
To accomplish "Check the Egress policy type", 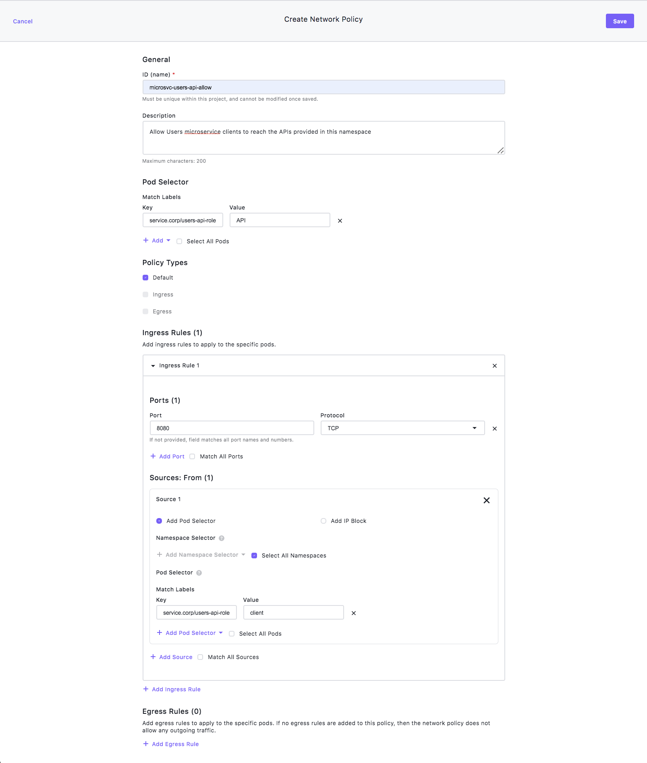I will 145,311.
